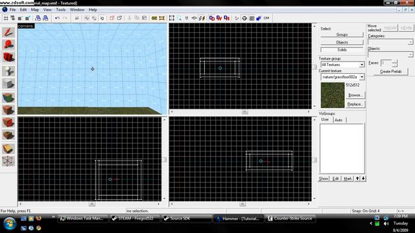Open Windows Task Manager from taskbar
The width and height of the screenshot is (415, 233).
point(82,219)
